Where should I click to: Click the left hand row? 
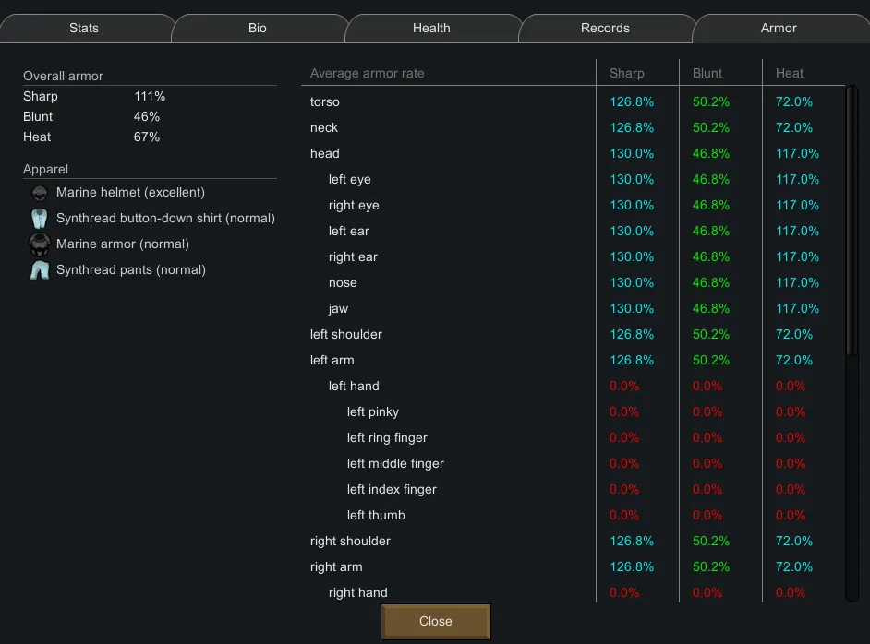click(x=354, y=387)
